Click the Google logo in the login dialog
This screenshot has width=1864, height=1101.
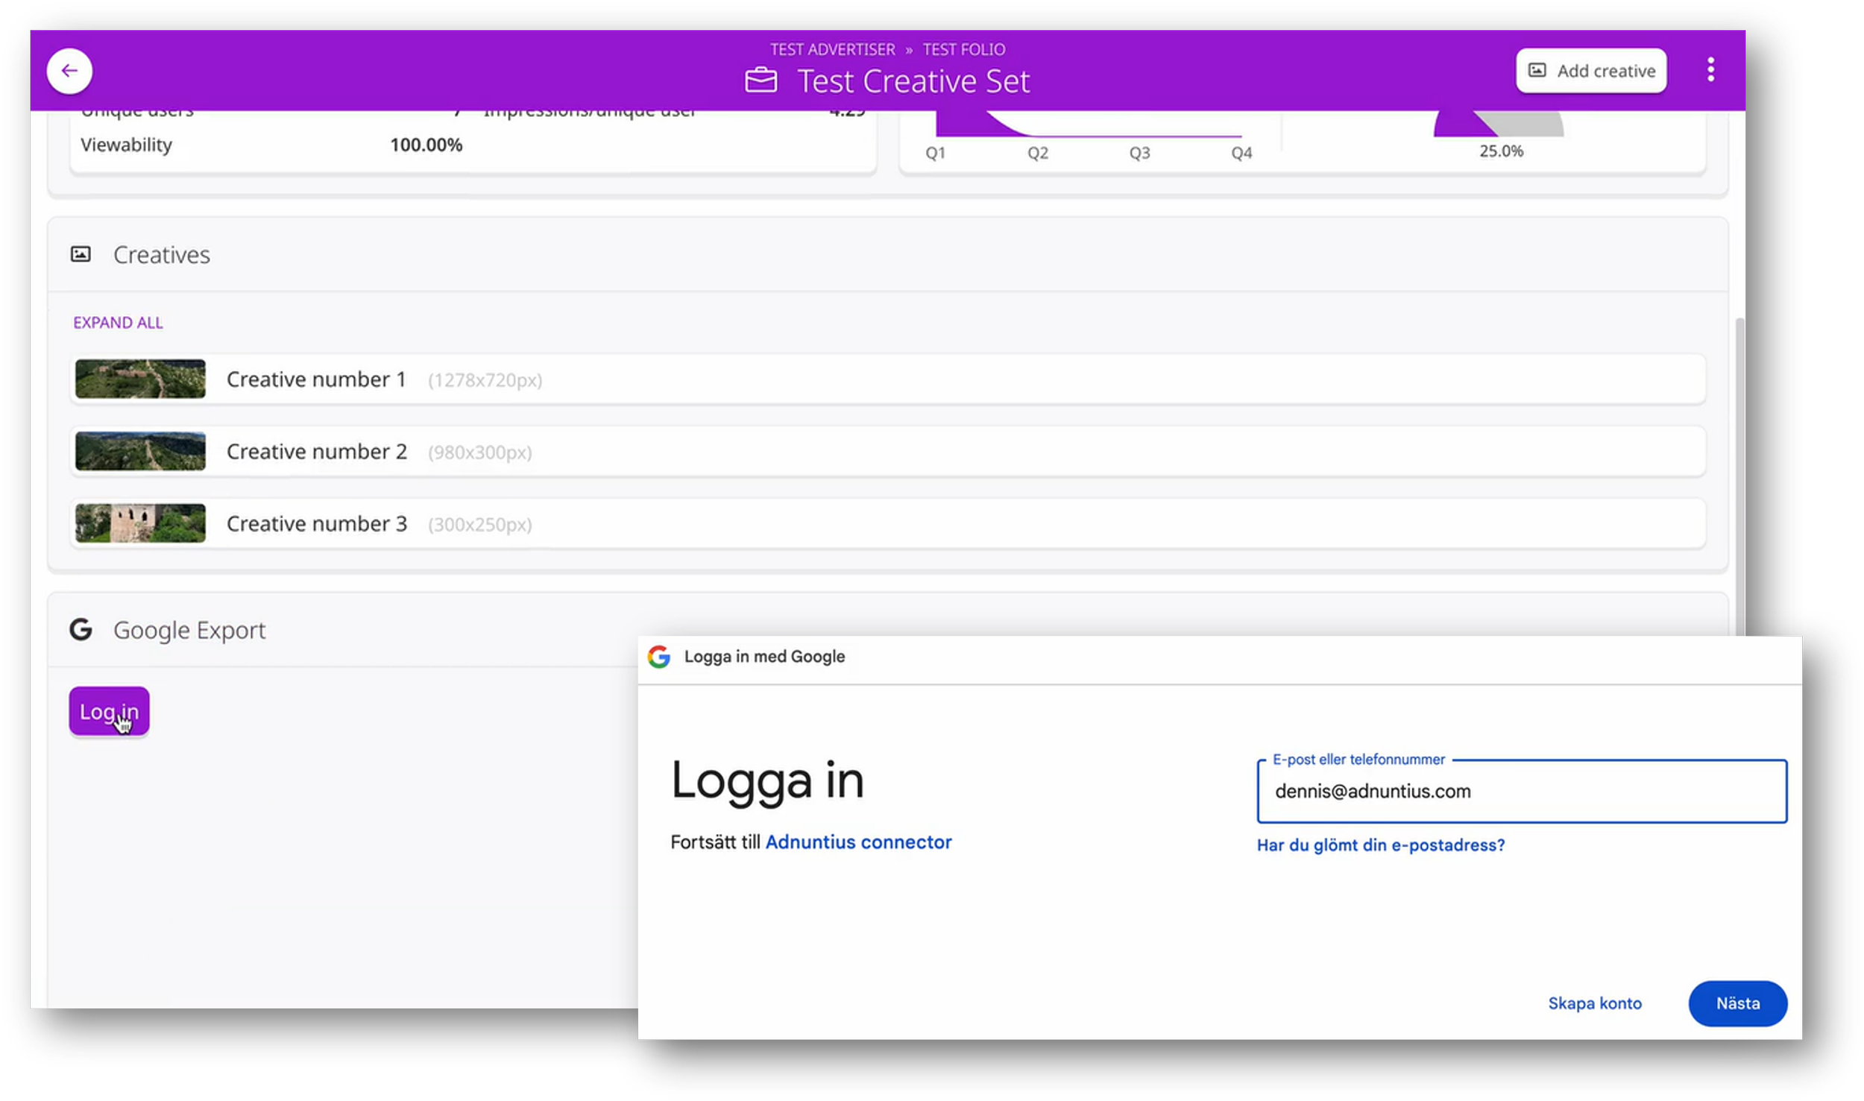[x=659, y=657]
